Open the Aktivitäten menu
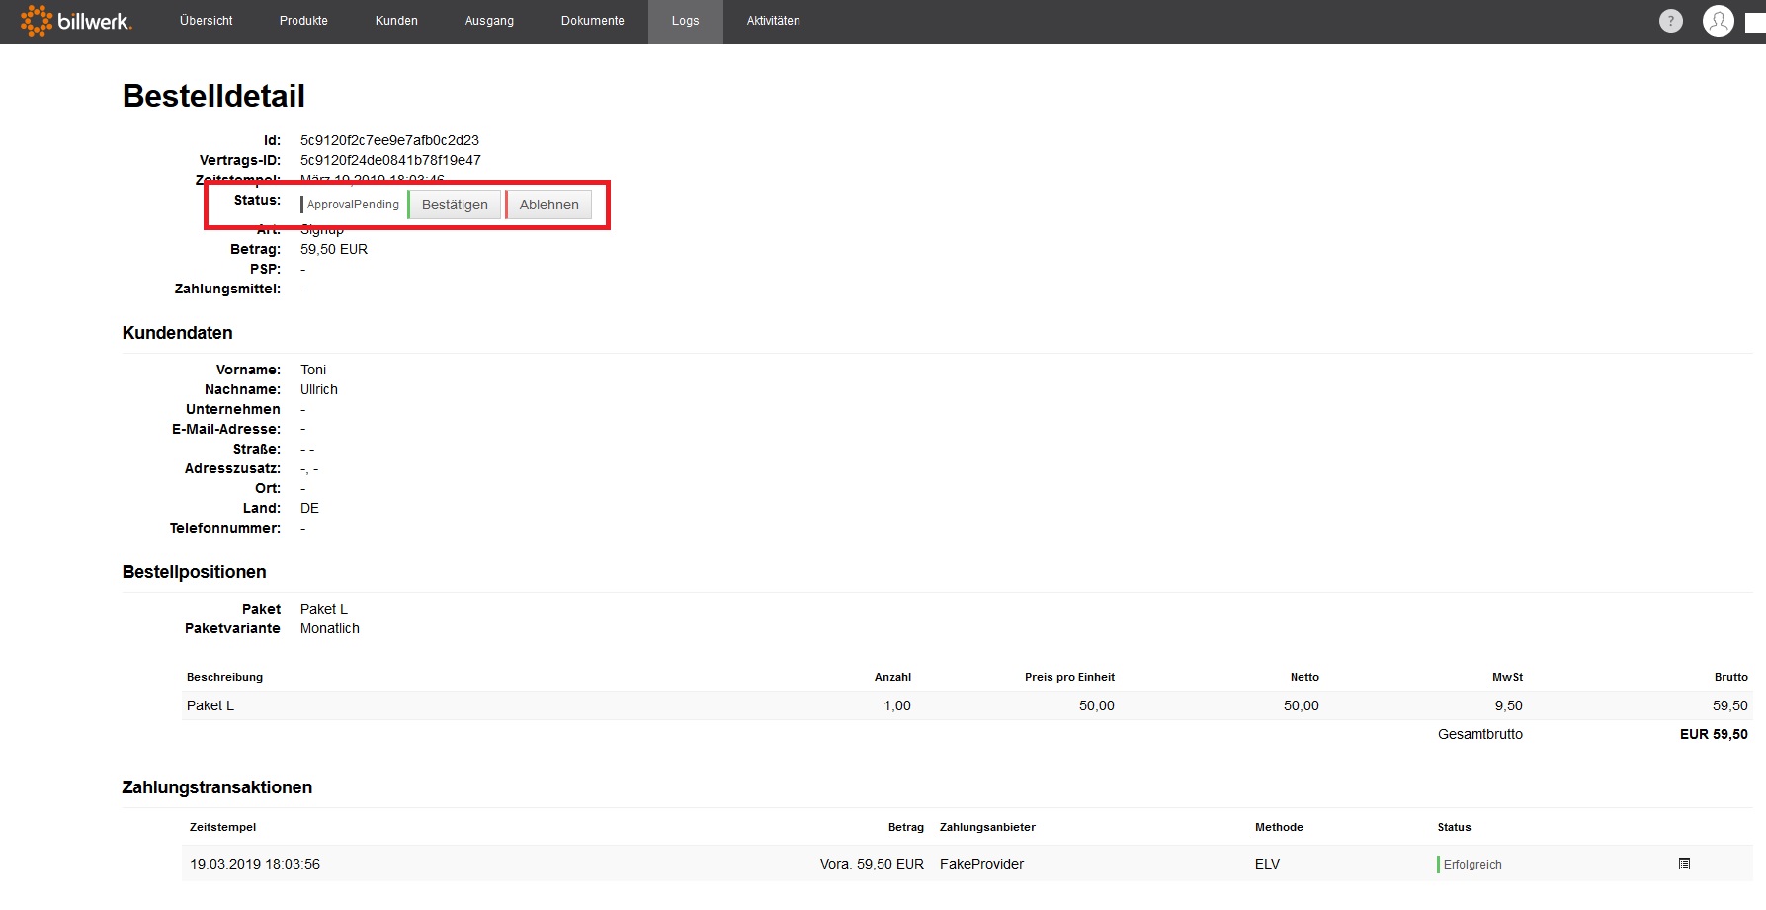Viewport: 1766px width, 910px height. click(x=774, y=21)
